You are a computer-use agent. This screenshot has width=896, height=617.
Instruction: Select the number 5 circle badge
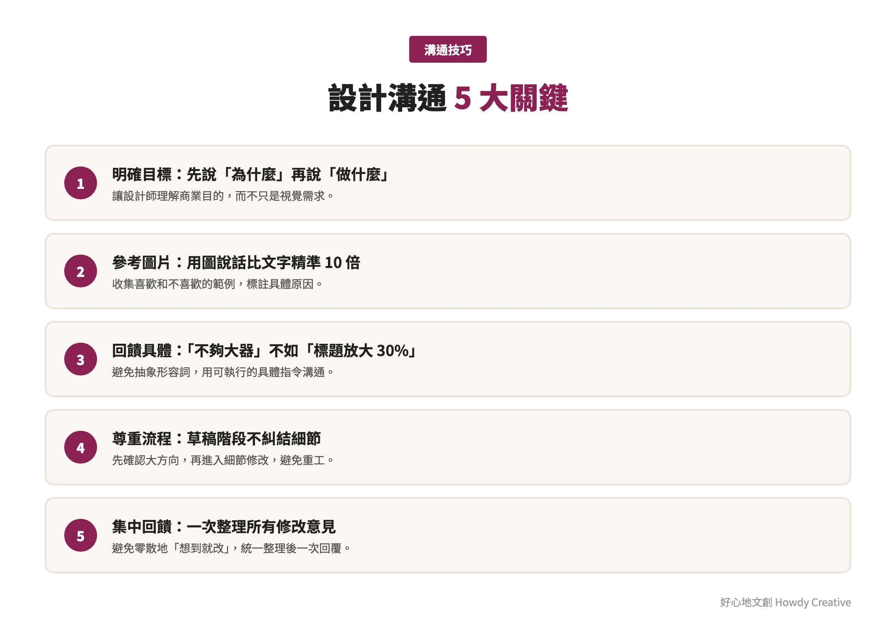point(80,535)
